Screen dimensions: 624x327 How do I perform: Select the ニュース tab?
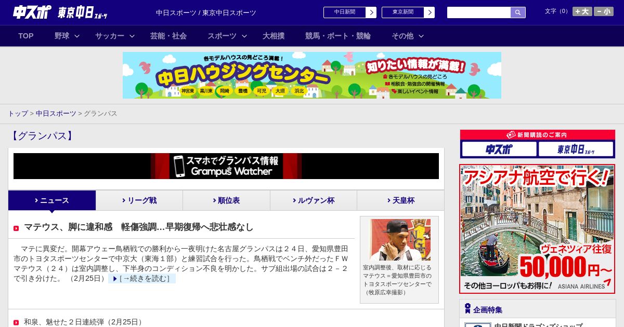point(52,200)
